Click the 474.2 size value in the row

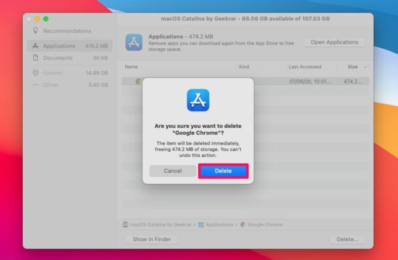click(x=352, y=81)
